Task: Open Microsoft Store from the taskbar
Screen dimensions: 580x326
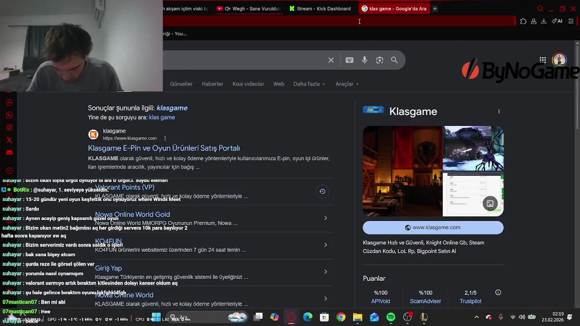Action: pyautogui.click(x=324, y=317)
